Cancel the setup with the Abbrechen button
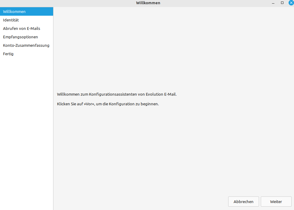 tap(244, 202)
